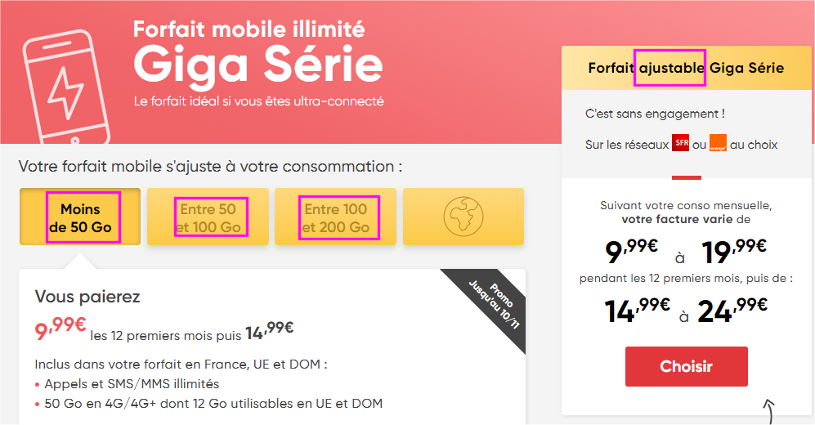Click "C'est sans engagement !" text
This screenshot has width=815, height=425.
[655, 114]
